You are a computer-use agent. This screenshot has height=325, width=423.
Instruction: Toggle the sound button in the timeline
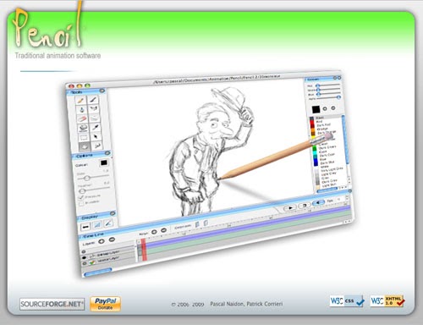(318, 202)
